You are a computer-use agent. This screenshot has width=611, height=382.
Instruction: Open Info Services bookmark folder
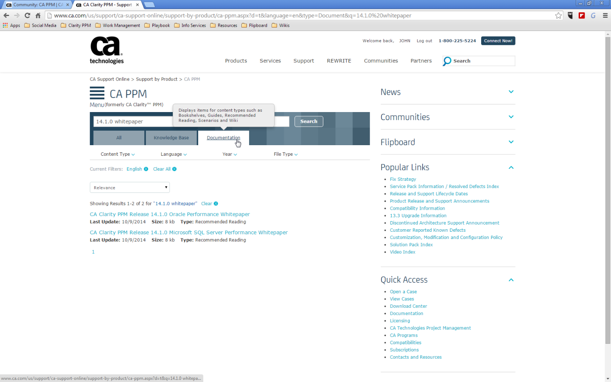pos(190,25)
